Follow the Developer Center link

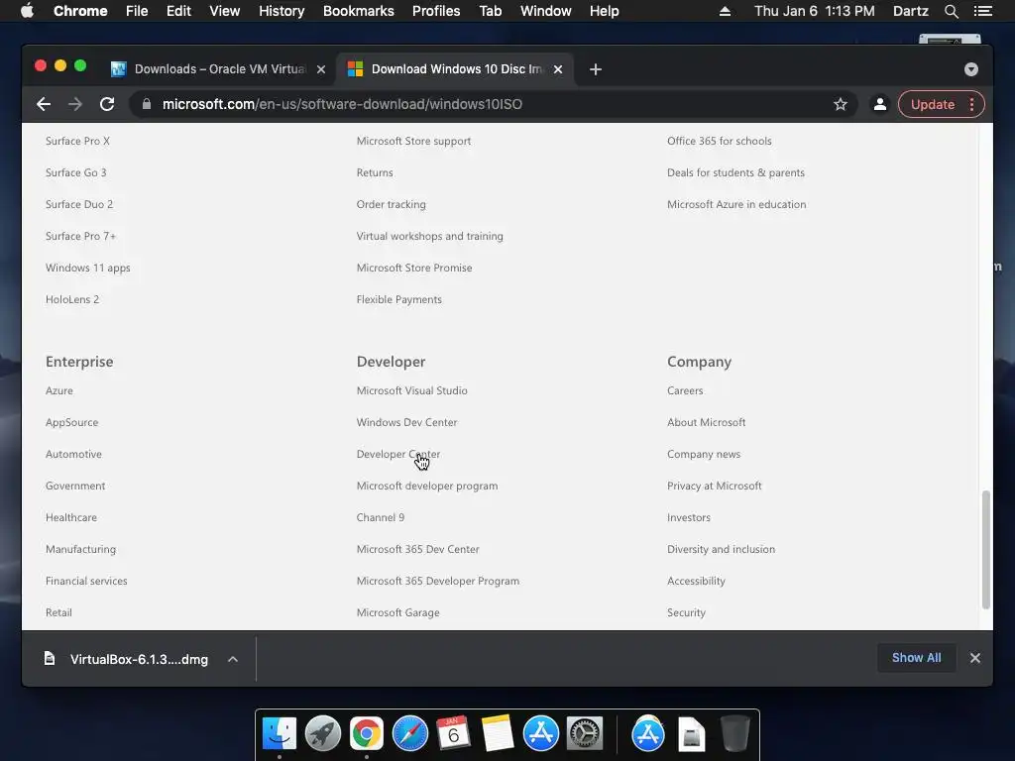[398, 454]
